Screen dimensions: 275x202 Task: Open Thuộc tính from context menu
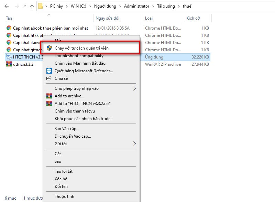click(64, 196)
